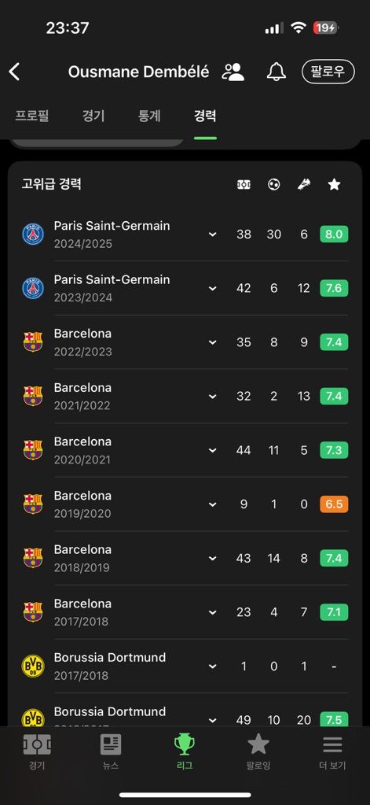The image size is (370, 805).
Task: Tap the goals ball column icon
Action: [273, 185]
